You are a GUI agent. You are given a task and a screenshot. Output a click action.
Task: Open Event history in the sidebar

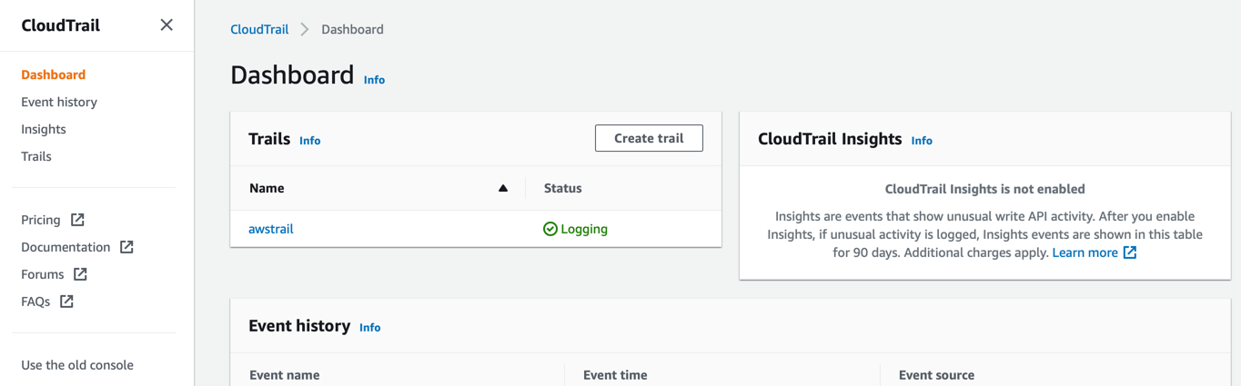click(59, 102)
